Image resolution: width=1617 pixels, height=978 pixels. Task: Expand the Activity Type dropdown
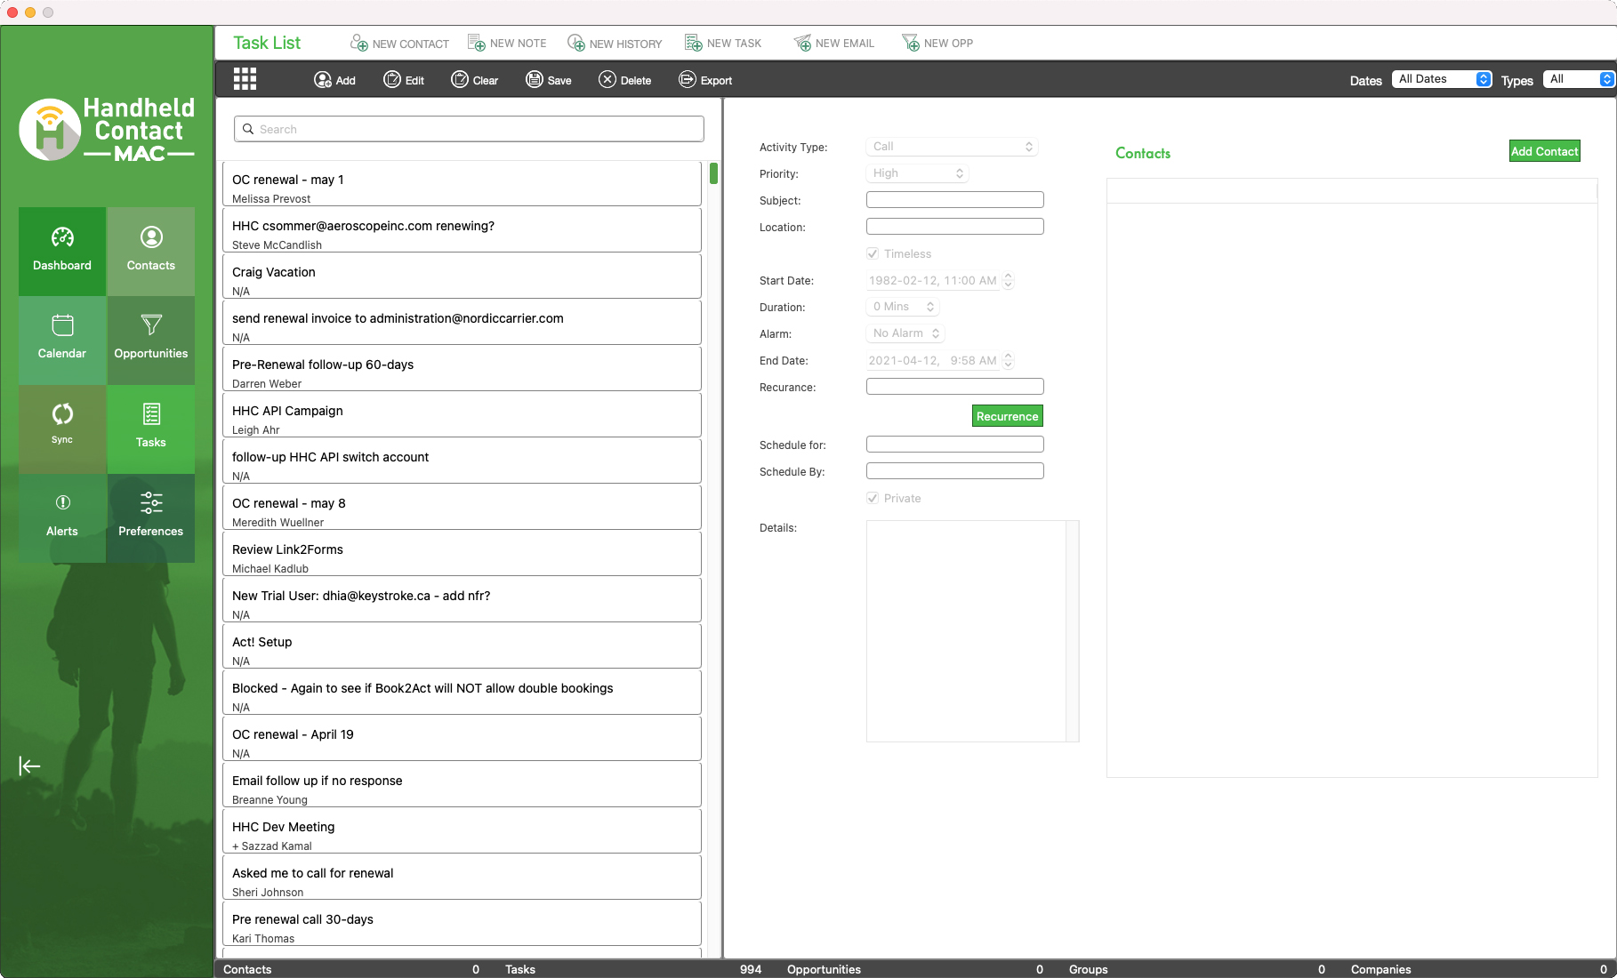[x=952, y=147]
